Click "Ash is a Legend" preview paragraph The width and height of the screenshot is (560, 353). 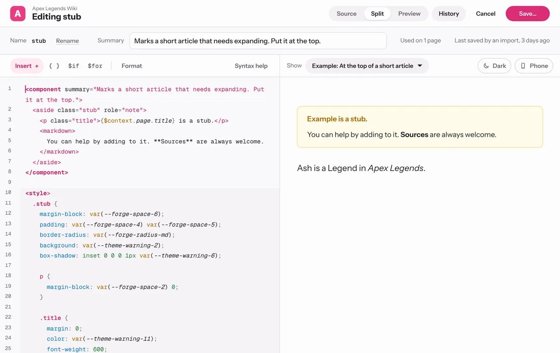pyautogui.click(x=361, y=168)
